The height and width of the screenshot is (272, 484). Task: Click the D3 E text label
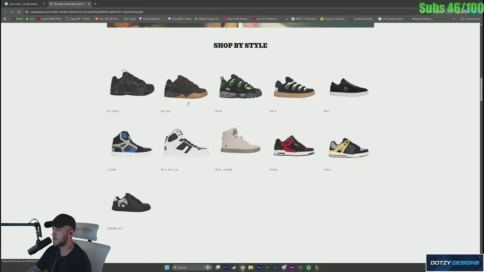(x=219, y=111)
